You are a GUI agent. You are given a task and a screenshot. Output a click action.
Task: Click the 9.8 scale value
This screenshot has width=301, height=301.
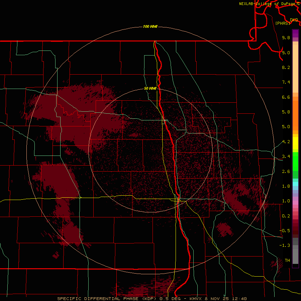point(286,37)
